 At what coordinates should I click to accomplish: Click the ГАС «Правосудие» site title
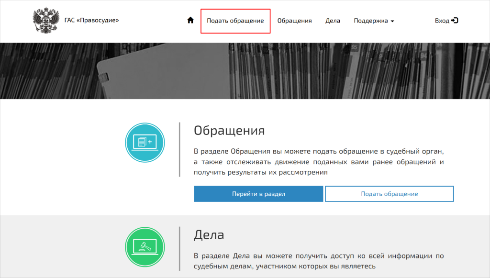click(x=91, y=20)
